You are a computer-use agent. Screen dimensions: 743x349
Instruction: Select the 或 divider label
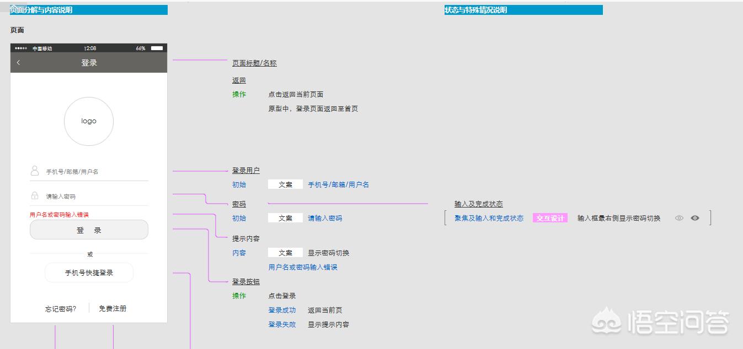click(90, 254)
